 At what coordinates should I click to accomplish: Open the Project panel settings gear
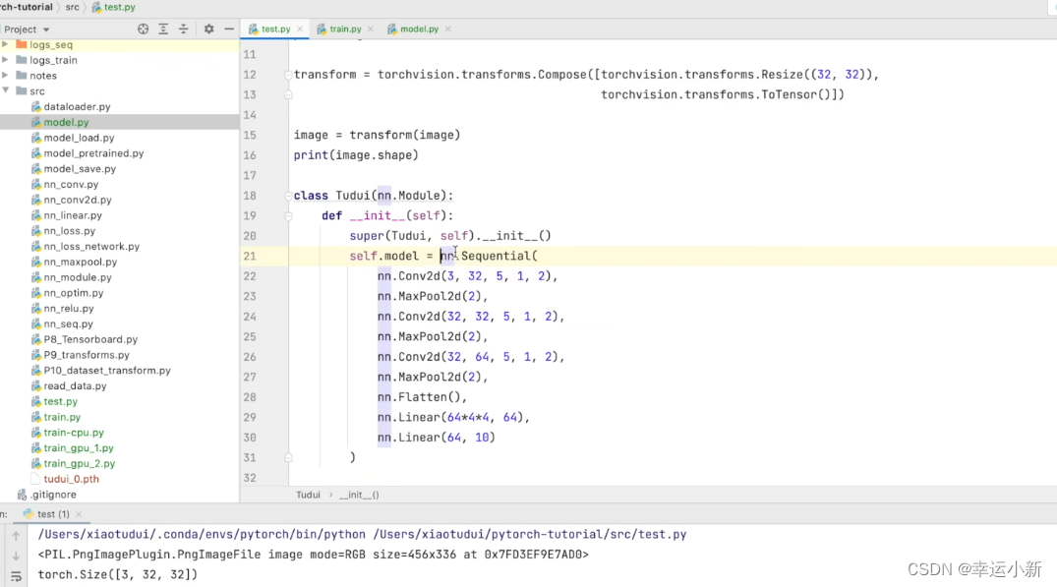pos(208,29)
